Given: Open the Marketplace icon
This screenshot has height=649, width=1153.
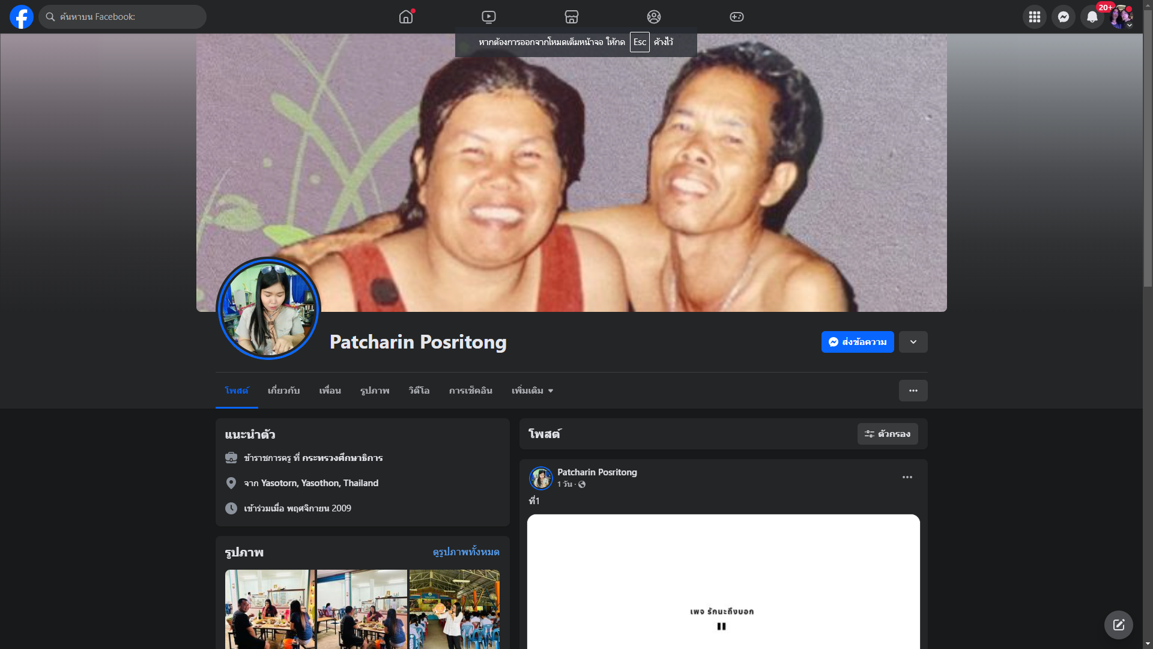Looking at the screenshot, I should 572,17.
